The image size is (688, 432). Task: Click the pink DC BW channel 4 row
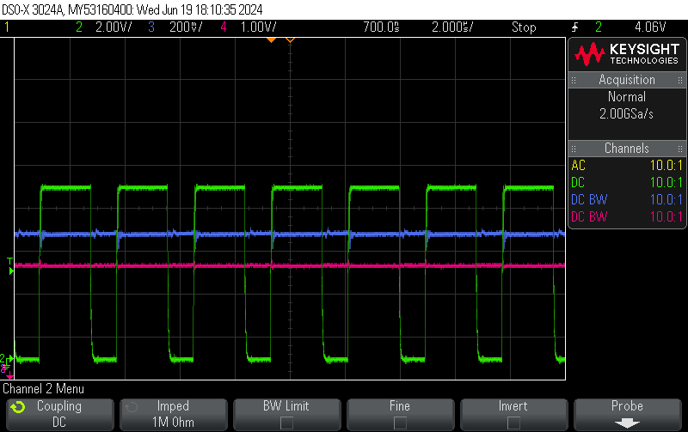click(x=627, y=216)
